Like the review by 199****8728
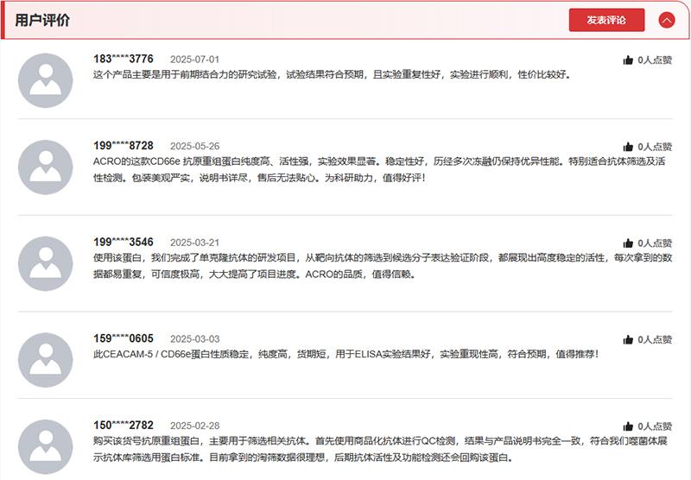Viewport: 691px width, 480px height. [628, 147]
